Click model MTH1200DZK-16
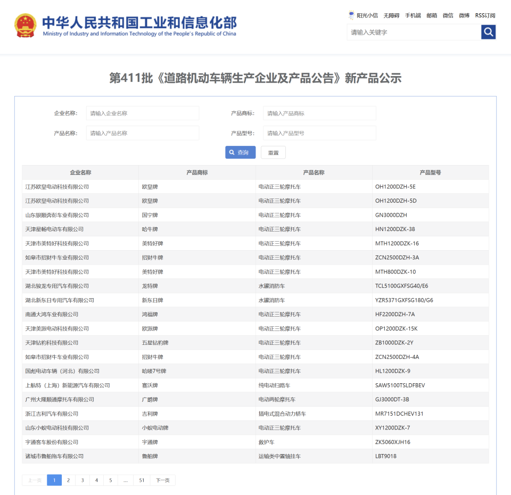Screen dimensions: 511x495 pos(397,243)
